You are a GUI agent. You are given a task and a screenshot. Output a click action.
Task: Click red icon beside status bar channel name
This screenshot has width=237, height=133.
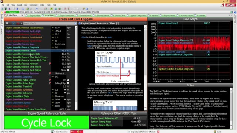(x=158, y=132)
